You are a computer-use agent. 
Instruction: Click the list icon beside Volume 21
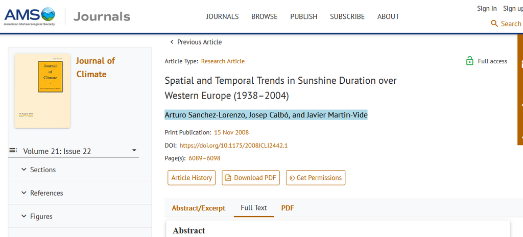pyautogui.click(x=13, y=151)
